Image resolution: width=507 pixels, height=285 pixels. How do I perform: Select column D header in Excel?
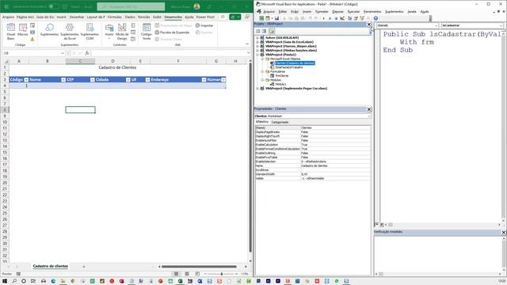point(112,61)
